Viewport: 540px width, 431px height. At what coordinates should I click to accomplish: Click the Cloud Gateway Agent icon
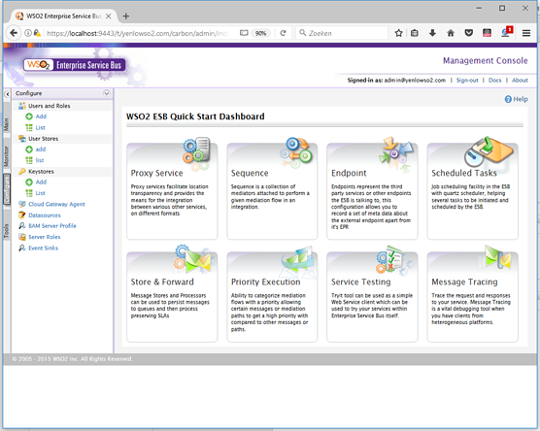click(x=22, y=204)
